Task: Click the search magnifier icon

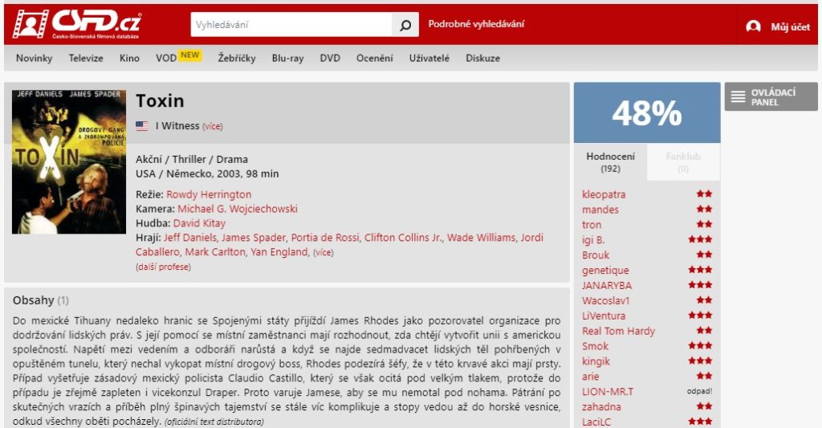Action: (x=405, y=25)
